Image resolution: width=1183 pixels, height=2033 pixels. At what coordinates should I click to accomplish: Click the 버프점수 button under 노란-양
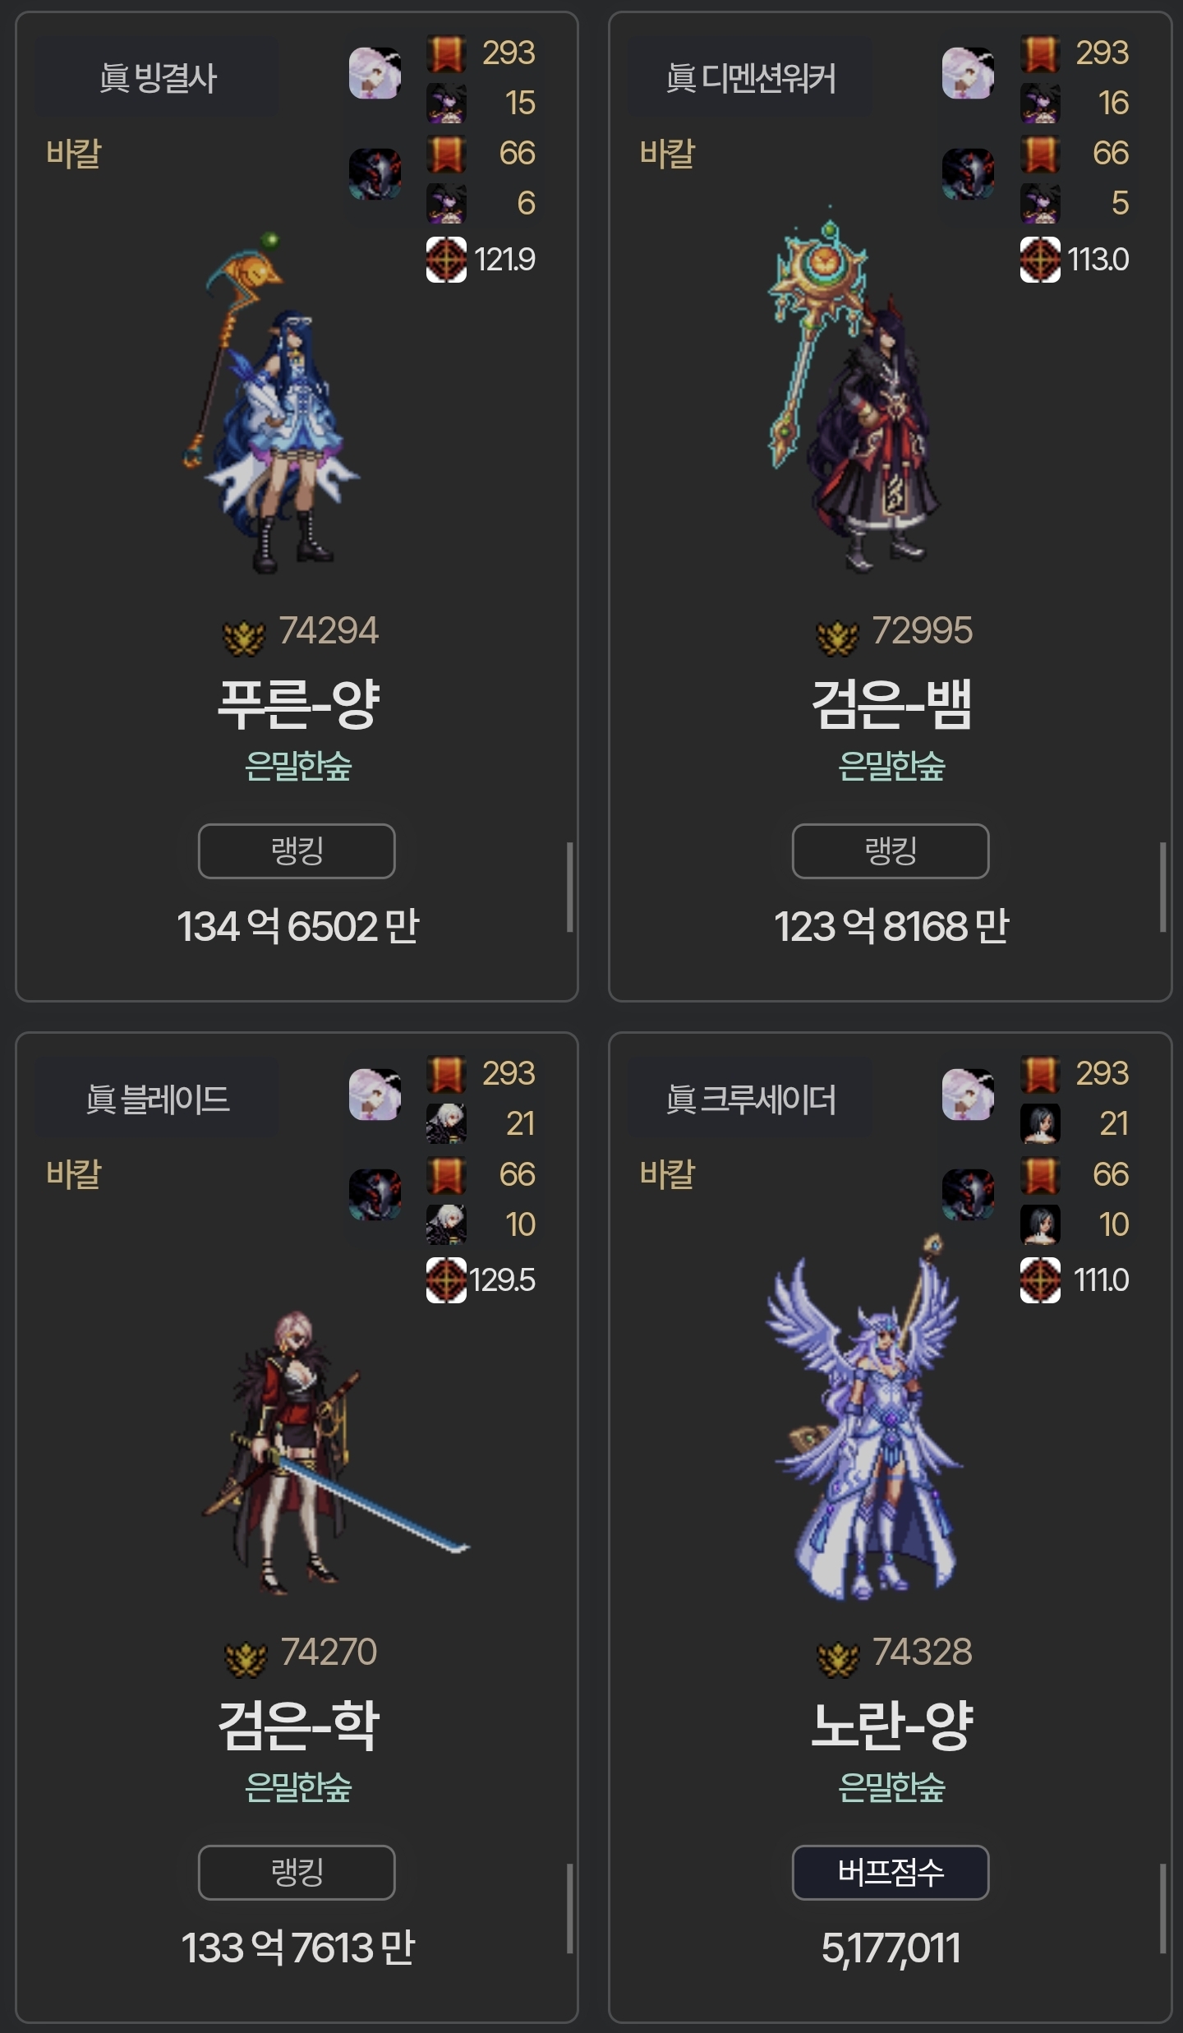click(x=891, y=1872)
